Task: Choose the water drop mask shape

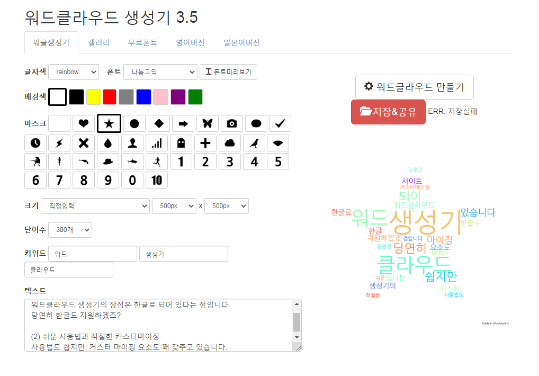Action: [107, 142]
